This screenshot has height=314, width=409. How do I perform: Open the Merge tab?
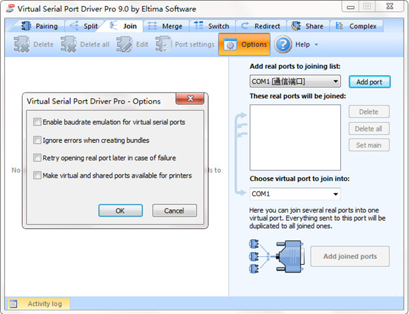coord(166,26)
